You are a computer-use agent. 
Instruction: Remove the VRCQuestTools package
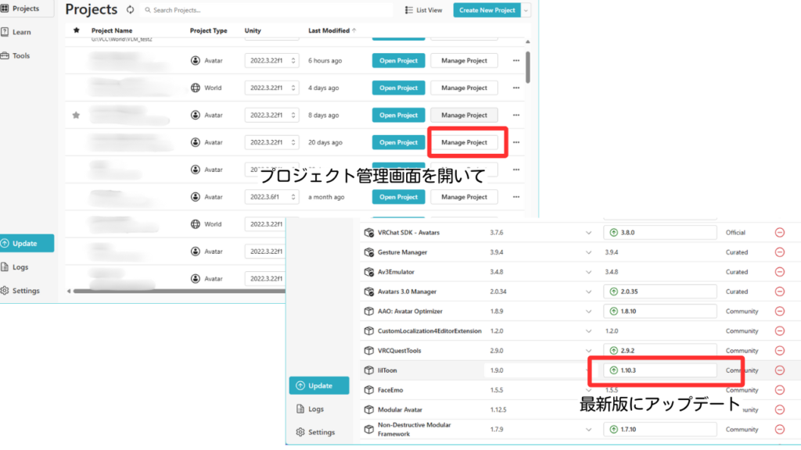pos(780,351)
